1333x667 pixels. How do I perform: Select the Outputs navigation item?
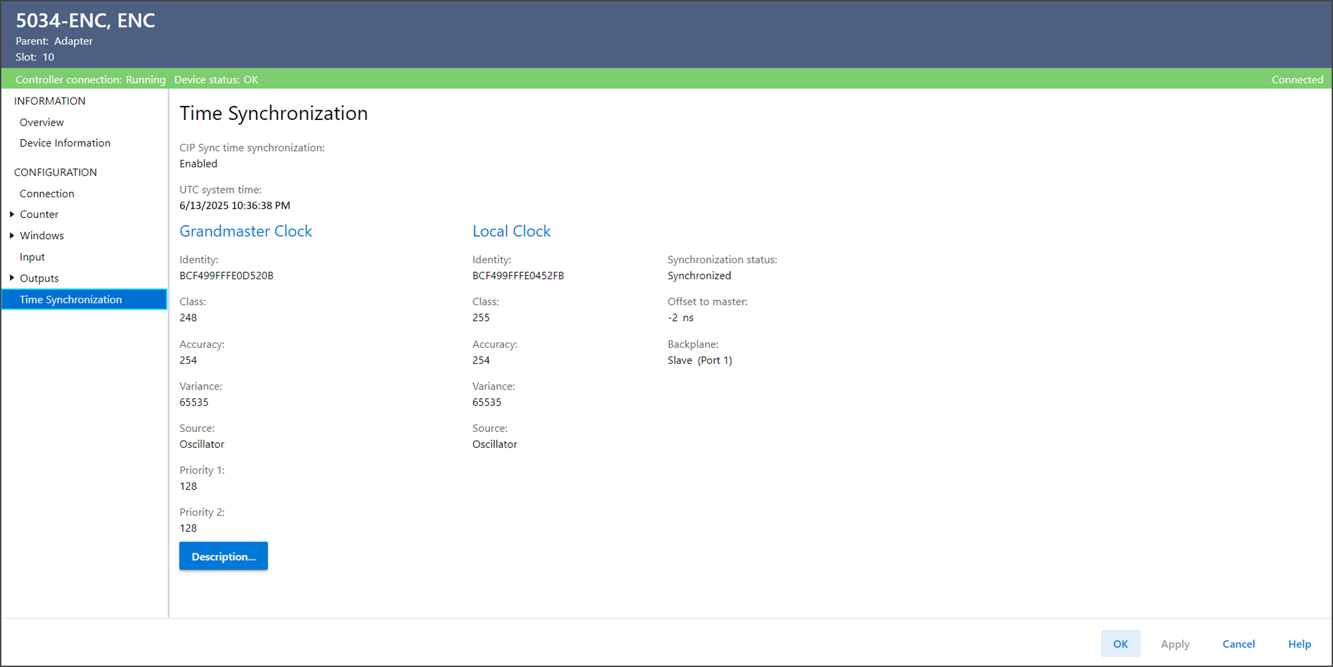(39, 278)
